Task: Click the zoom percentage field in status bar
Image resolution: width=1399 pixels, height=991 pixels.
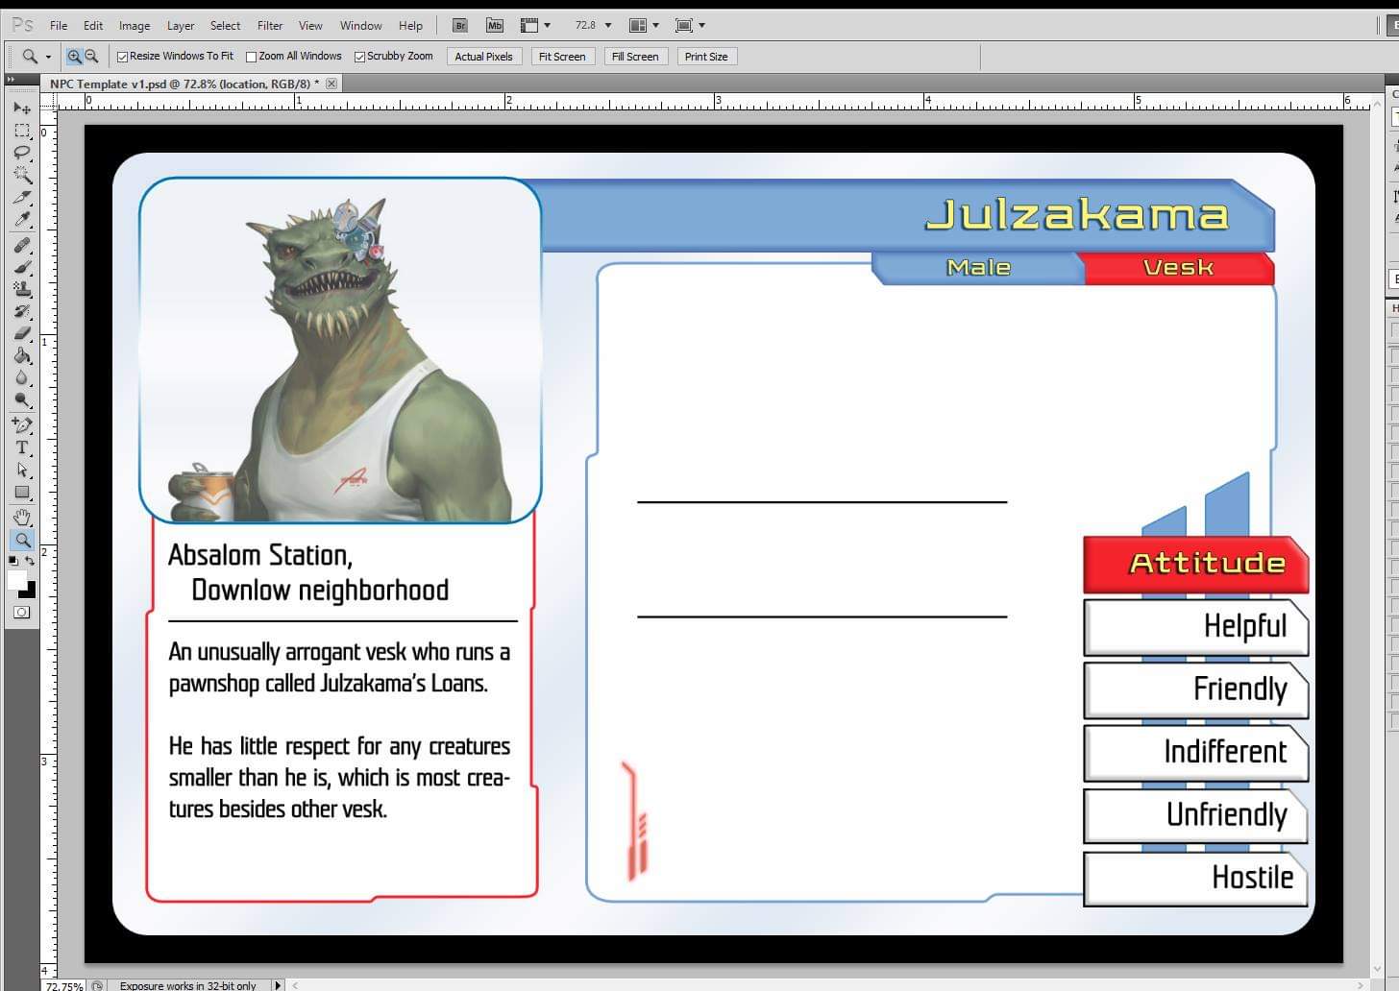Action: coord(64,986)
